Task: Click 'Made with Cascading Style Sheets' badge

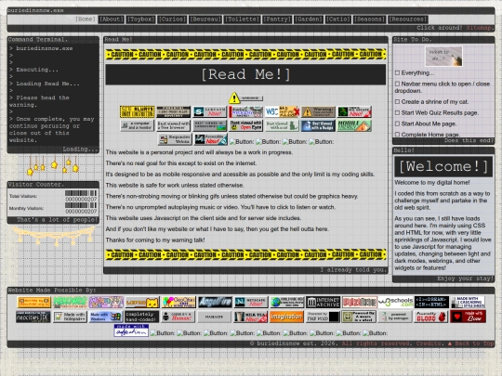Action: coord(468,302)
